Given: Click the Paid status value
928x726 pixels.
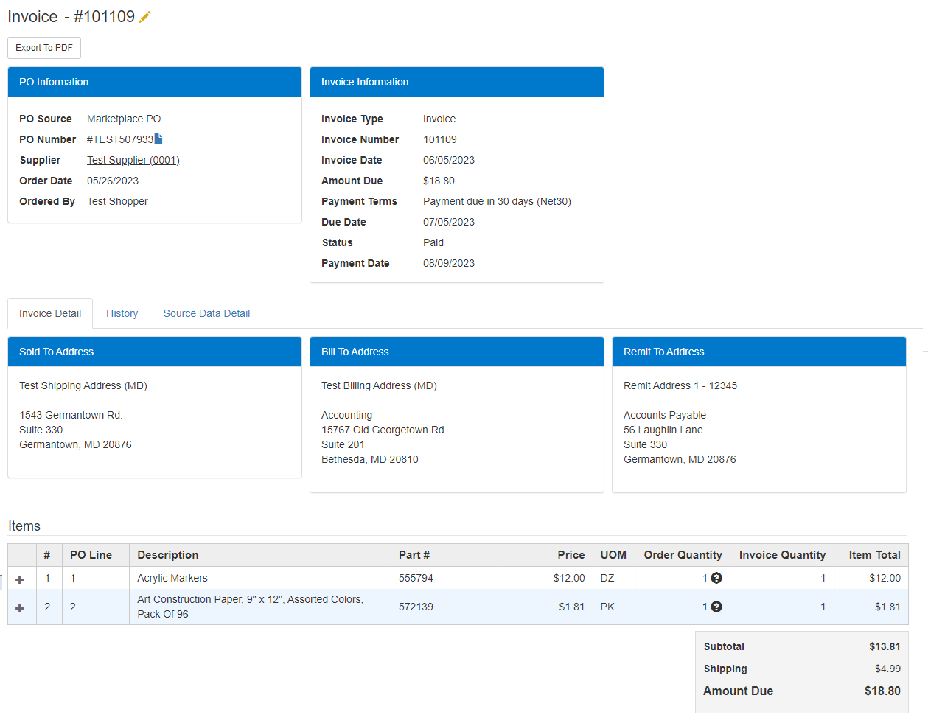Looking at the screenshot, I should pyautogui.click(x=433, y=242).
